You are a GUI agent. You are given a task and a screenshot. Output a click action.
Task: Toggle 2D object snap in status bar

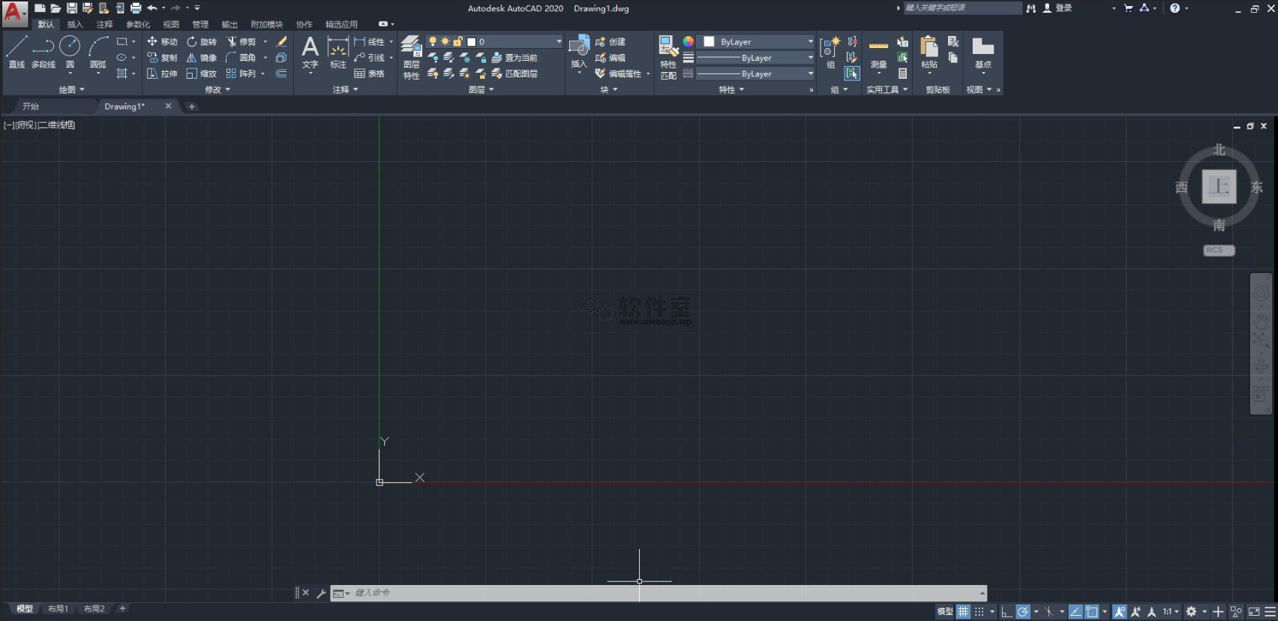click(1092, 612)
